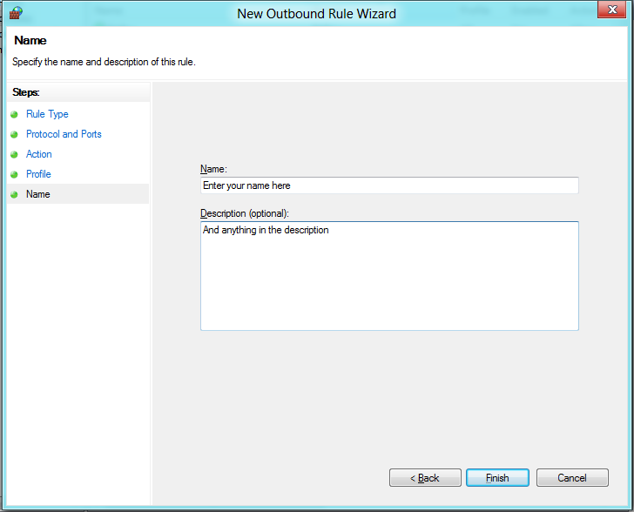
Task: Click the green bullet beside Rule Type
Action: click(14, 114)
